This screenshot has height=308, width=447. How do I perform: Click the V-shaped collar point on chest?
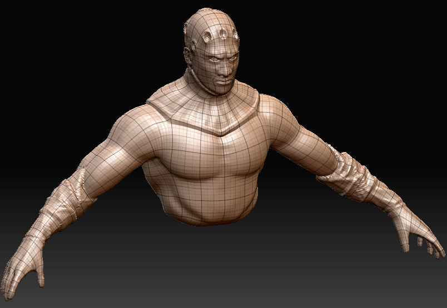click(220, 133)
